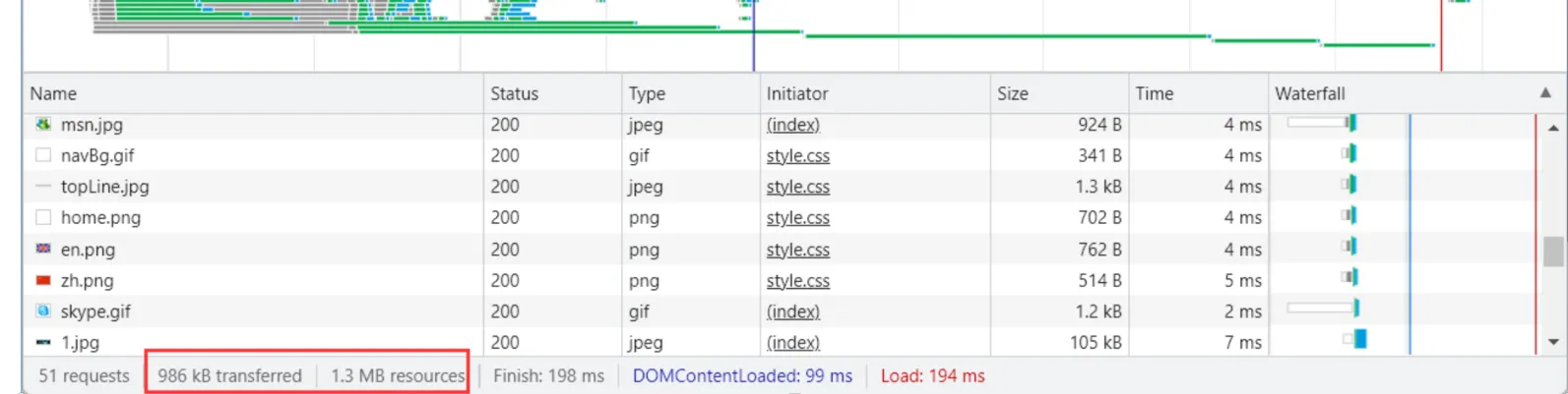
Task: Sort by the Waterfall column arrow
Action: click(x=1544, y=93)
